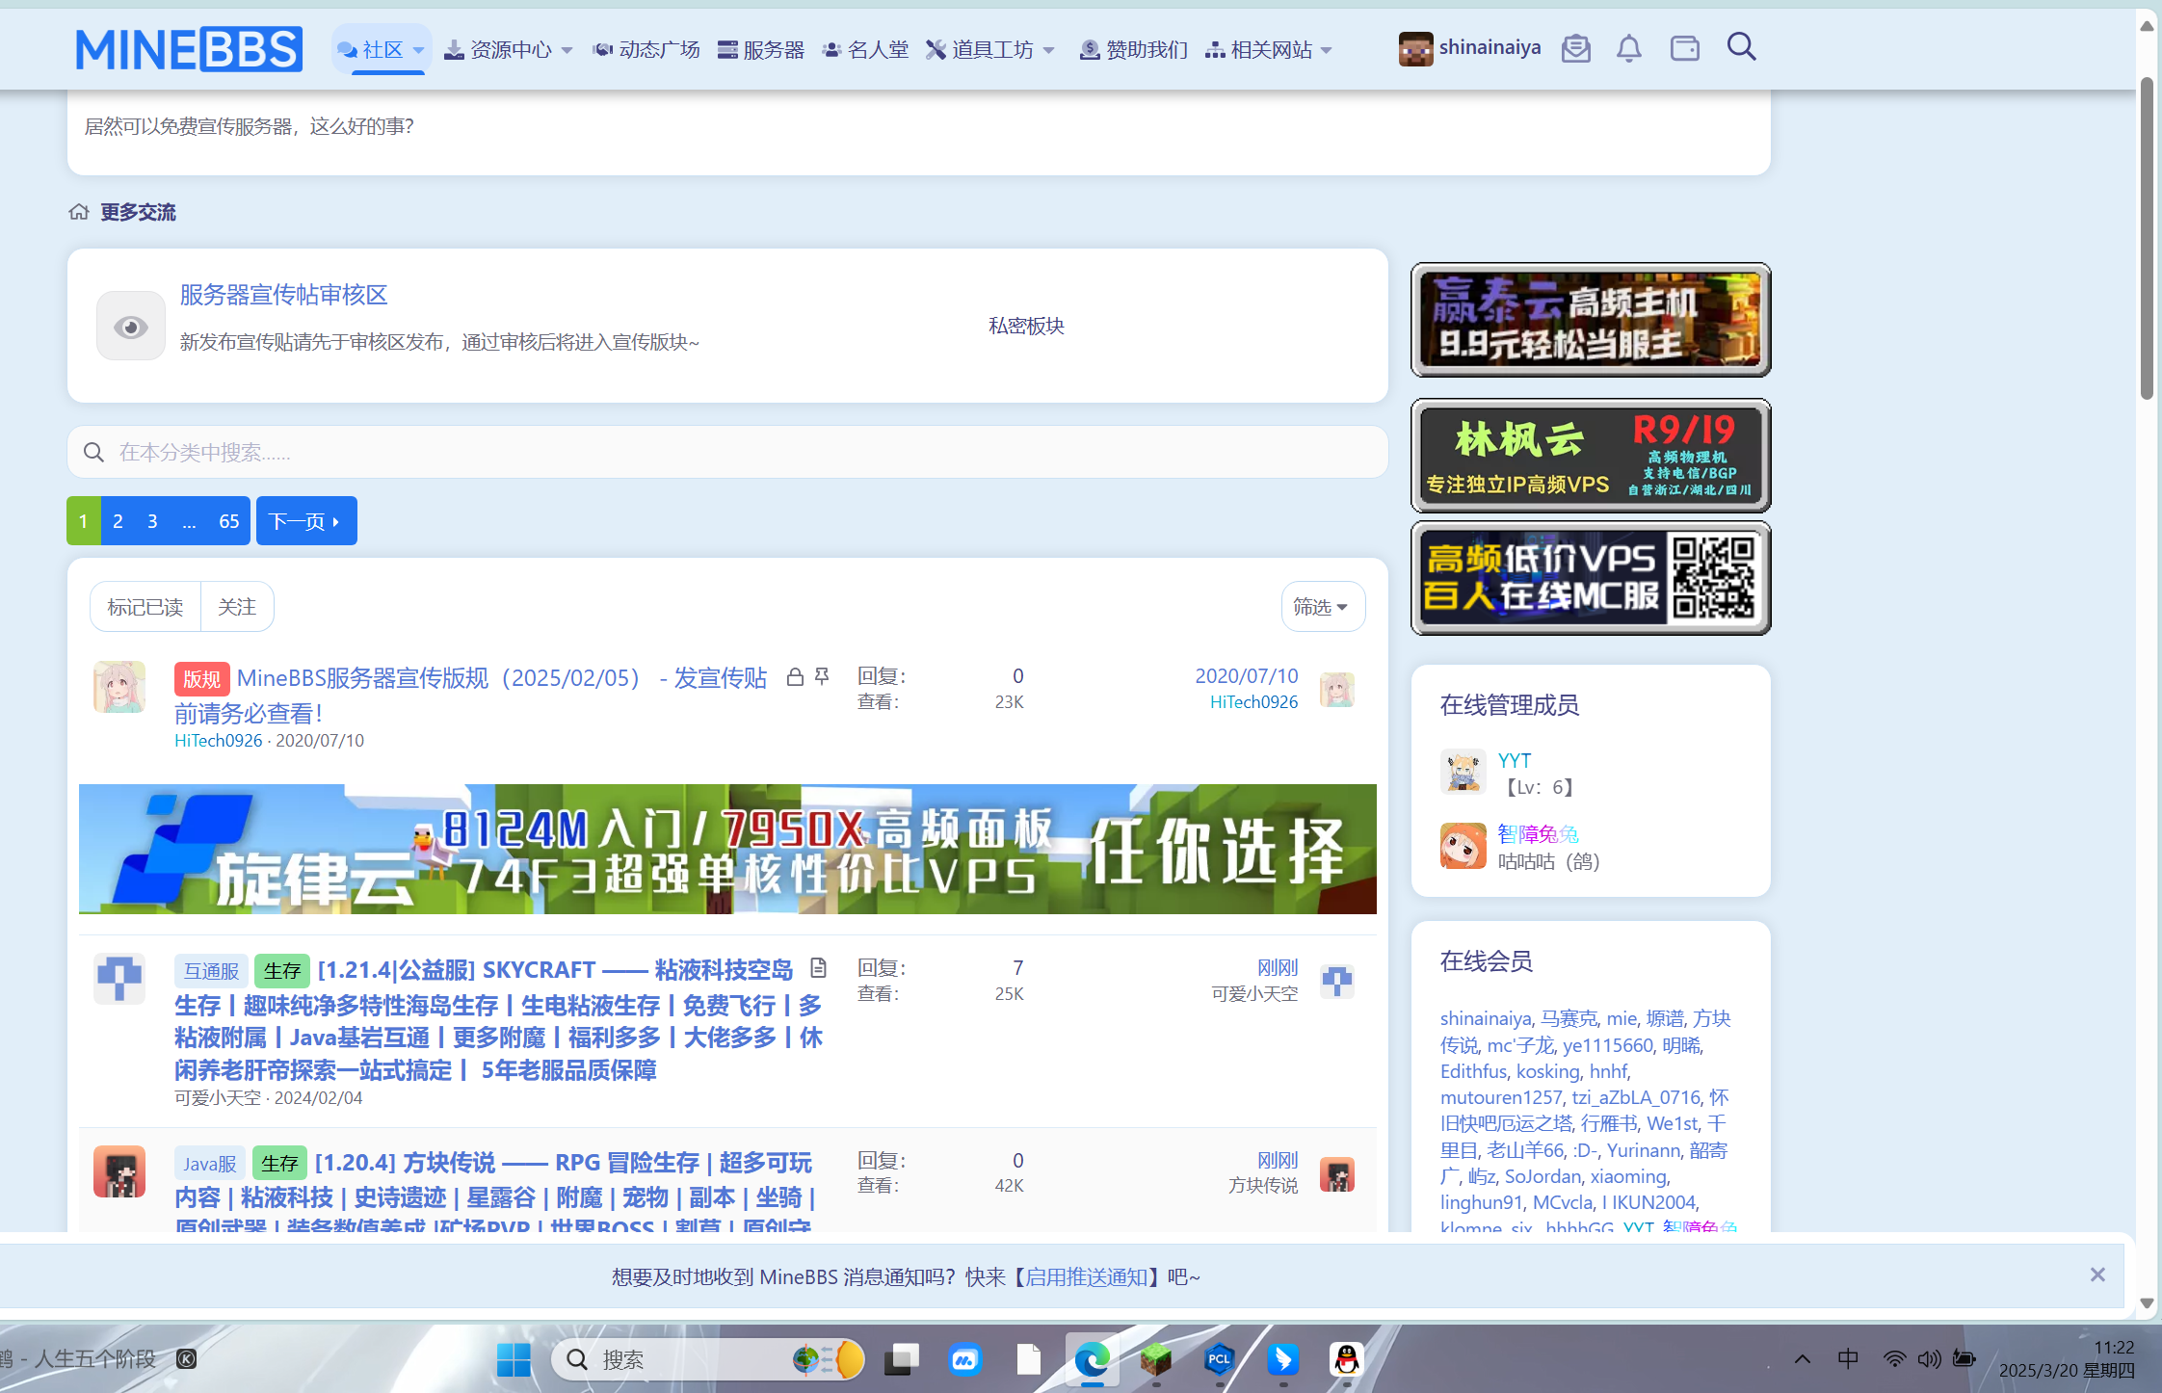Click the shinainaiya user avatar
This screenshot has height=1393, width=2162.
pyautogui.click(x=1415, y=49)
